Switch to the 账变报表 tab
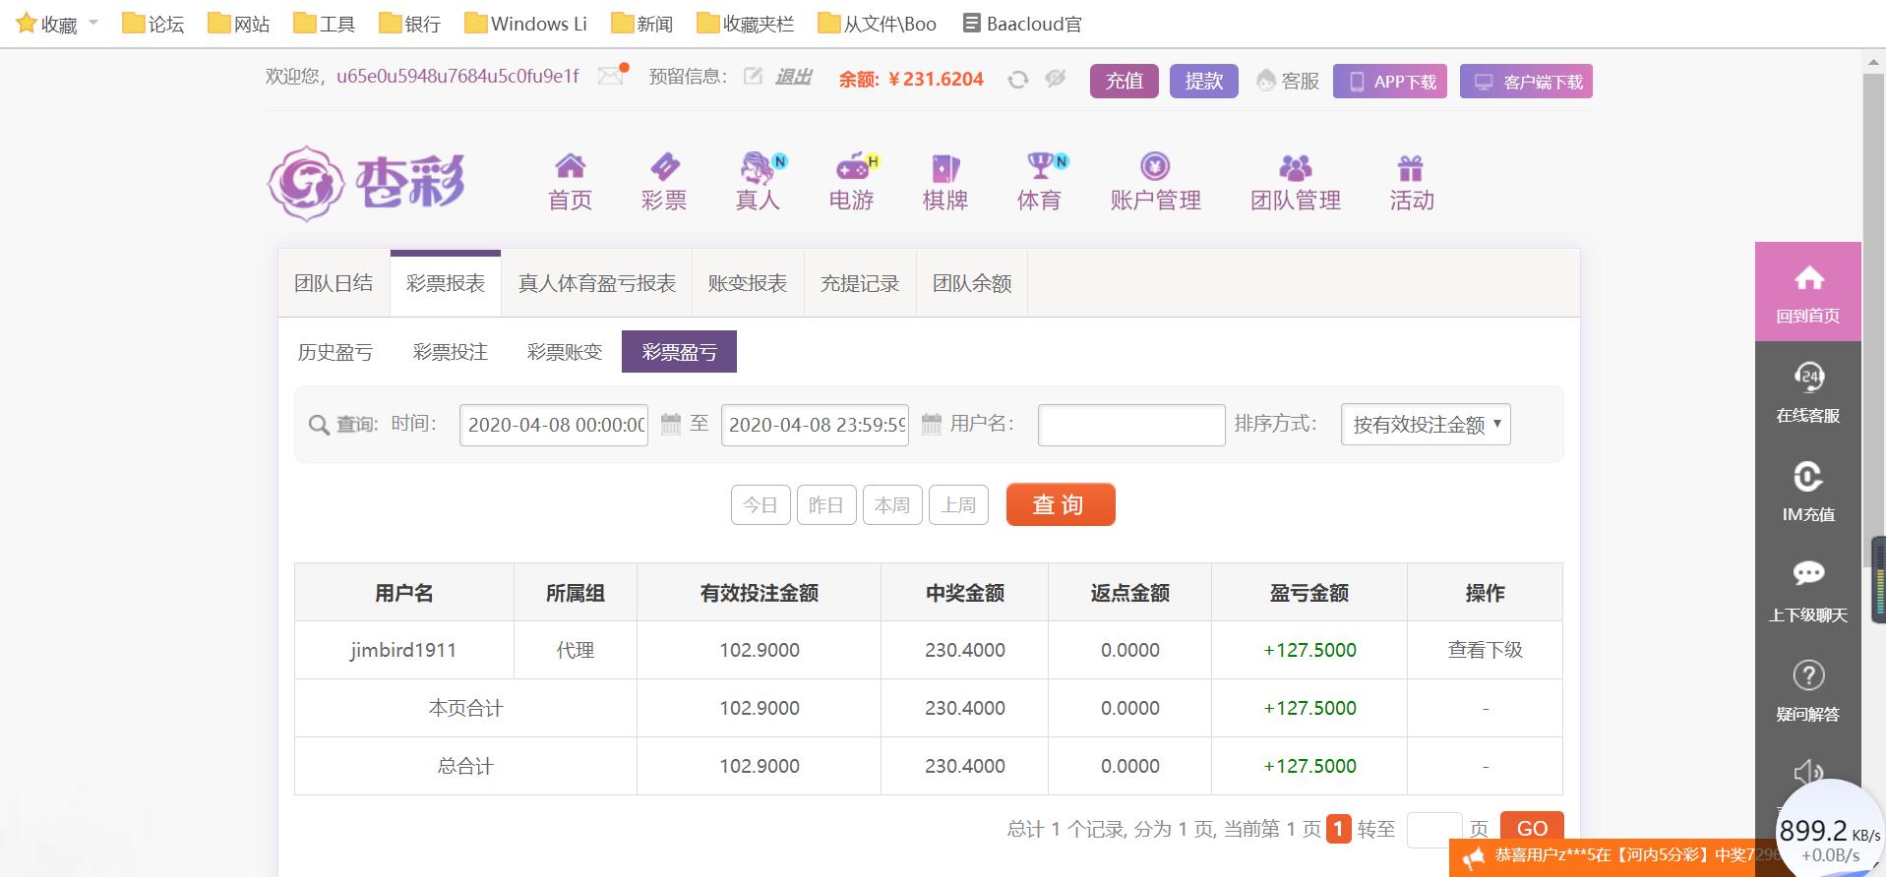Image resolution: width=1886 pixels, height=877 pixels. pyautogui.click(x=748, y=283)
